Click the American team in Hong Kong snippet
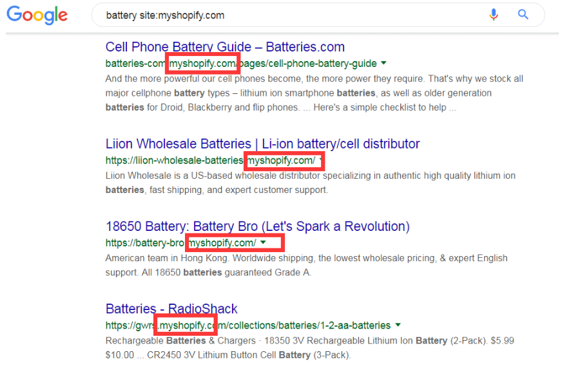The width and height of the screenshot is (562, 366). pos(306,265)
